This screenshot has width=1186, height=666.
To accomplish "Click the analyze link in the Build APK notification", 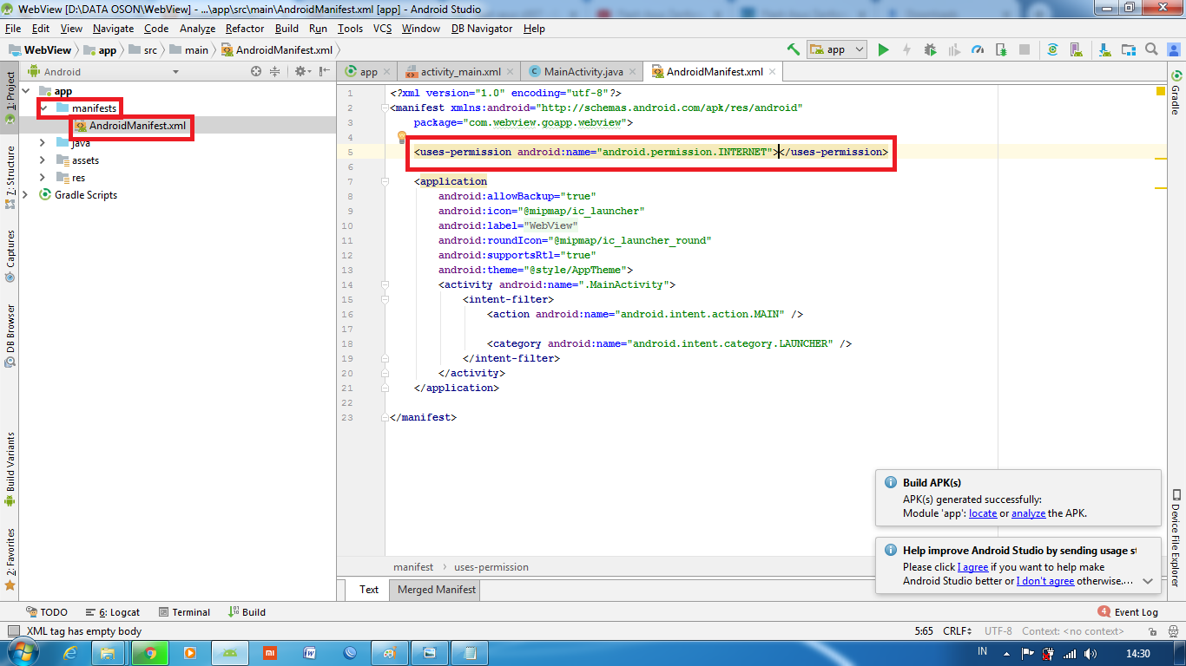I will click(x=1029, y=513).
